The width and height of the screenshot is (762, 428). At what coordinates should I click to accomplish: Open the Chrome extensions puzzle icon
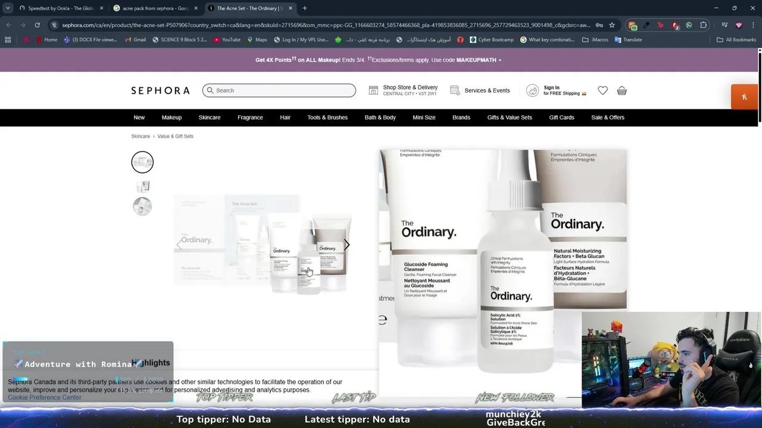click(x=703, y=25)
